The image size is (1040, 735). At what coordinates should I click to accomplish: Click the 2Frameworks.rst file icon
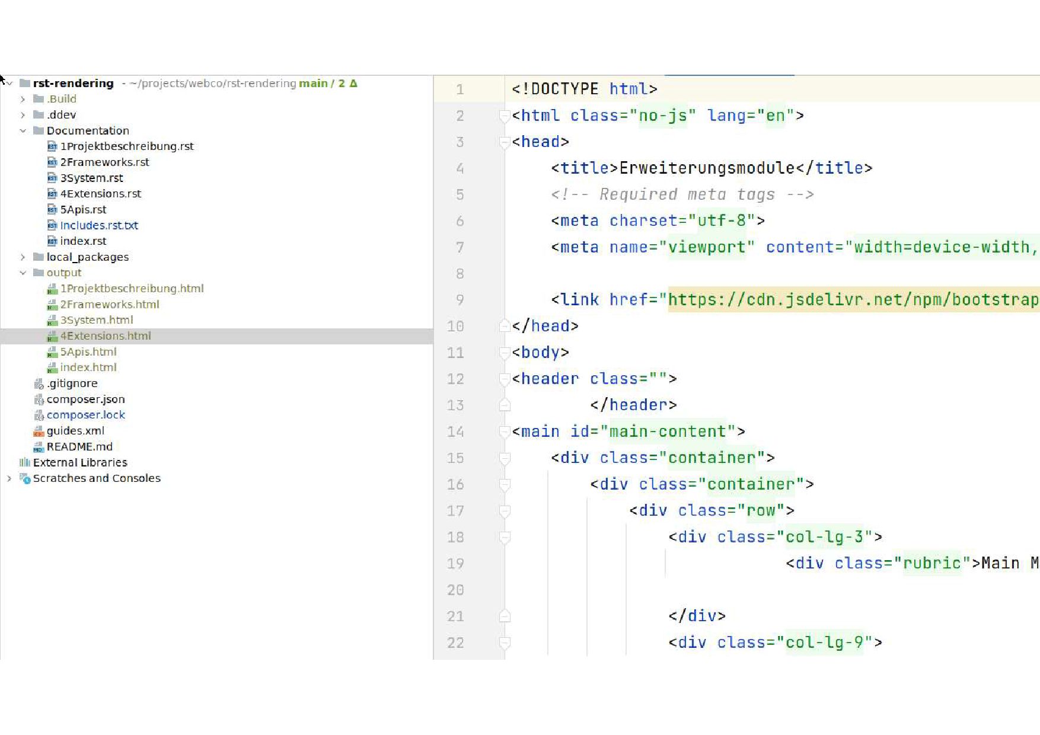pos(52,162)
